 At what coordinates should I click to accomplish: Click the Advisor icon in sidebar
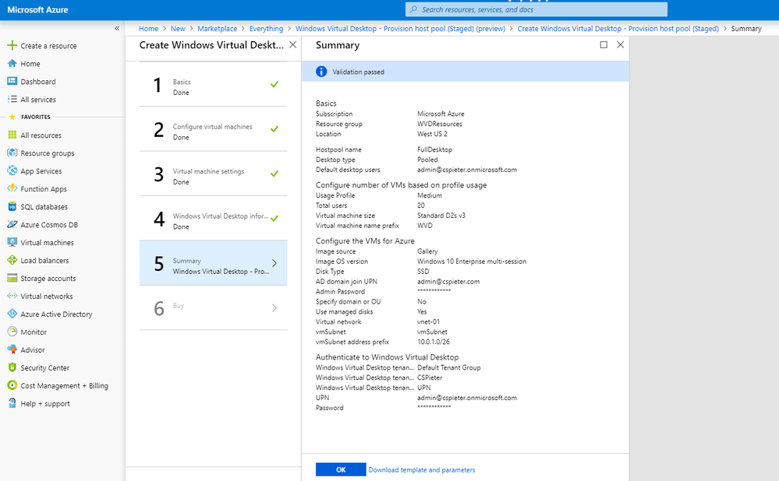(12, 349)
